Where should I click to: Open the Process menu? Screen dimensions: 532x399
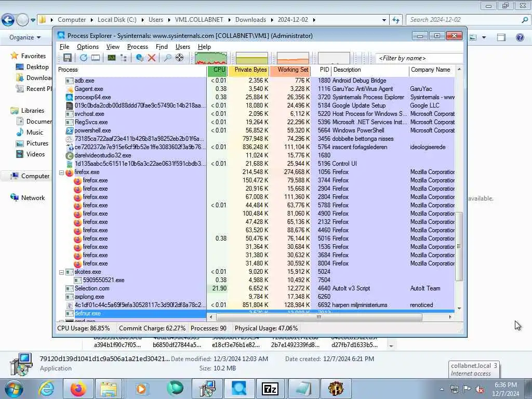(137, 47)
